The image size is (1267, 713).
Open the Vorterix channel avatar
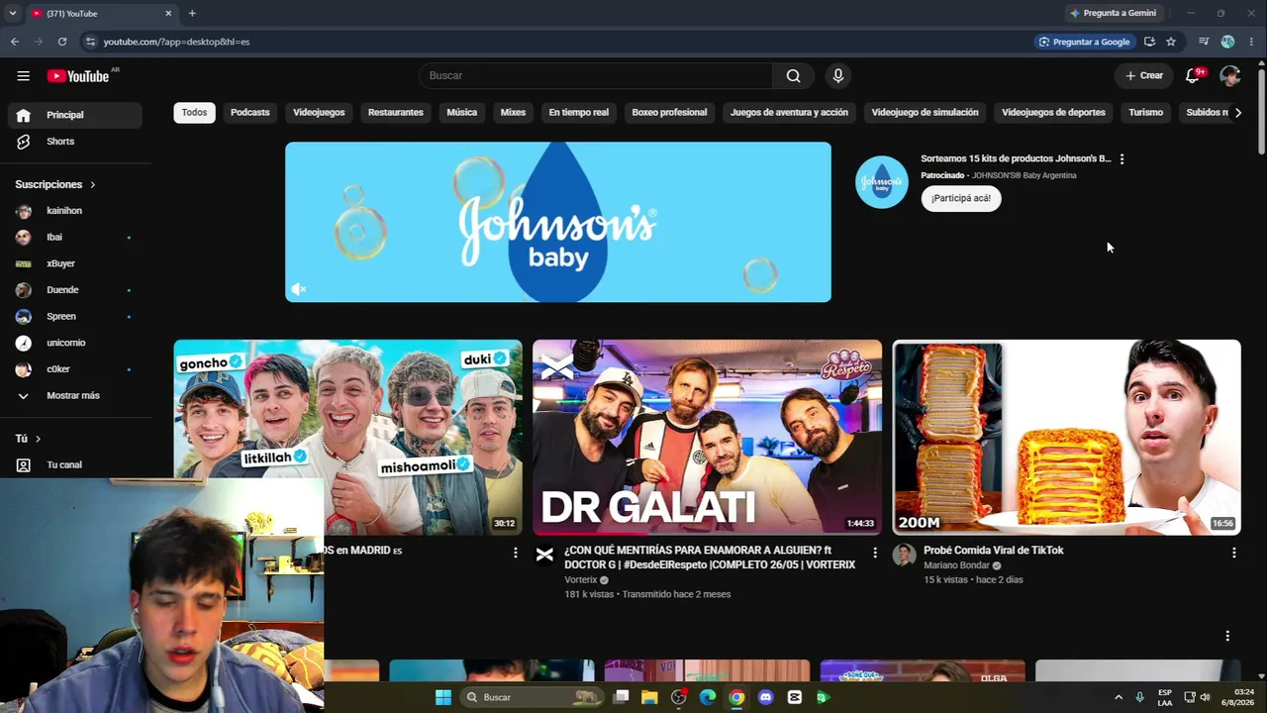[x=544, y=555]
